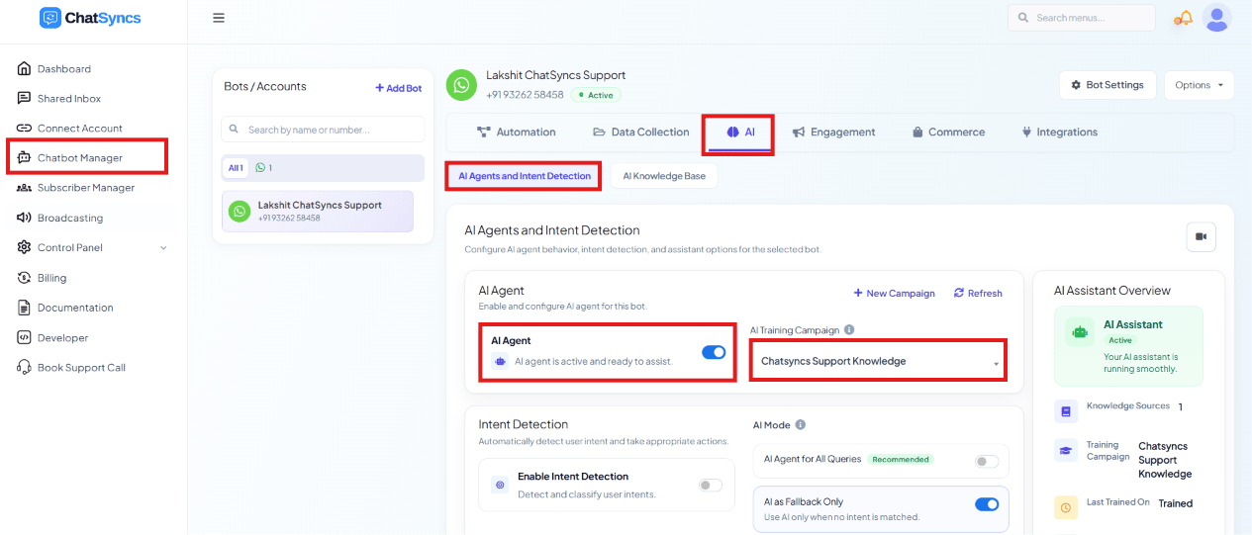Click the AI Assistant robot icon in overview
The height and width of the screenshot is (535, 1252).
click(x=1079, y=332)
